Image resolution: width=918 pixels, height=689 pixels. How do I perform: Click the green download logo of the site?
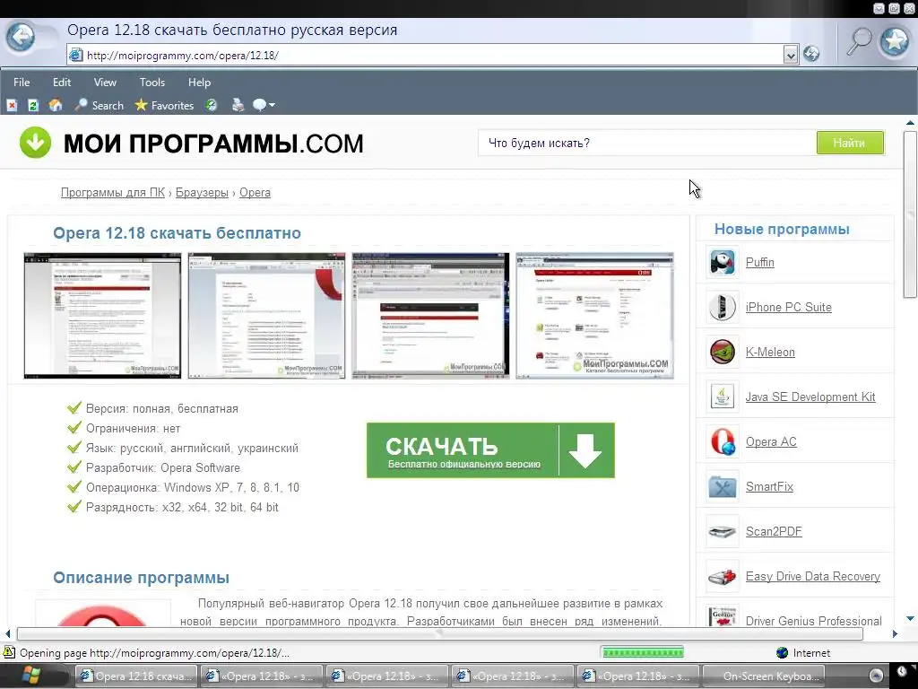(x=35, y=143)
